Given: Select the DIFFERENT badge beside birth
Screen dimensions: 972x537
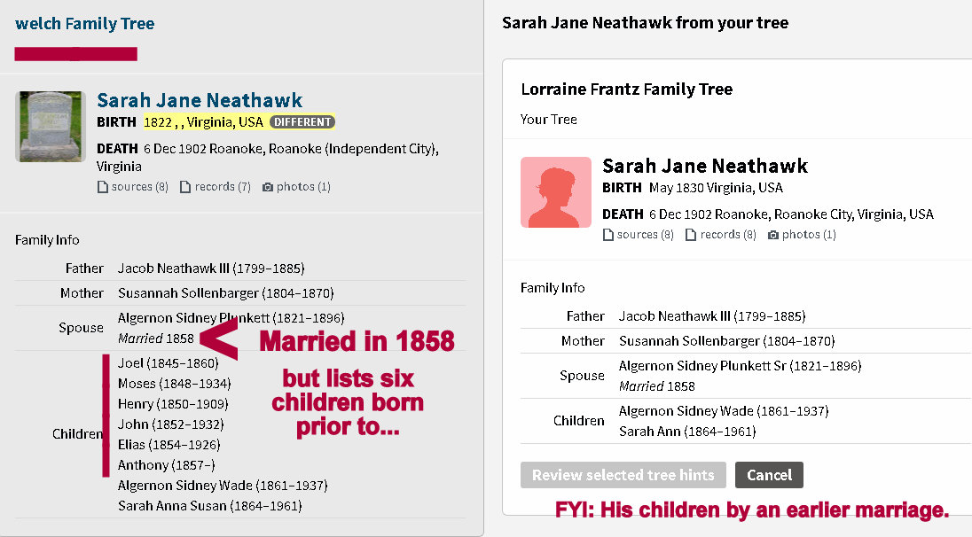Looking at the screenshot, I should click(x=302, y=122).
